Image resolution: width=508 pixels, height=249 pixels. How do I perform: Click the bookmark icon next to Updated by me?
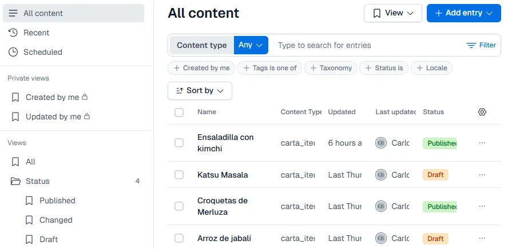click(15, 117)
